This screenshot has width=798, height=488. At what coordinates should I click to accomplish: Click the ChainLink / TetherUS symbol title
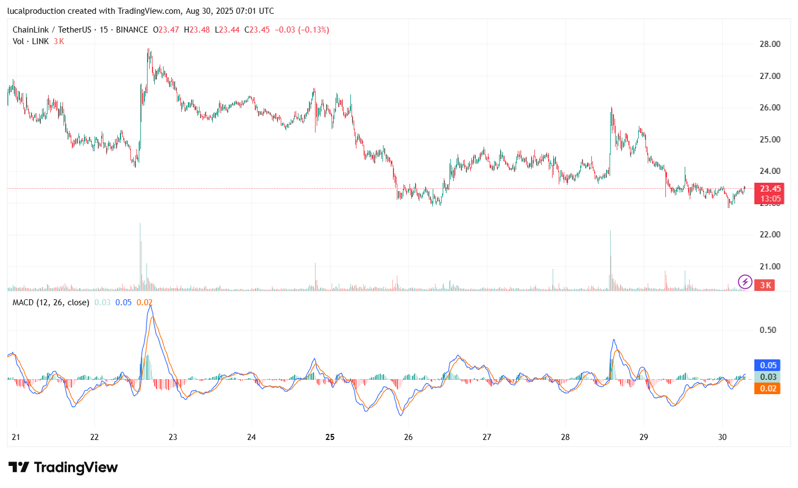coord(52,30)
